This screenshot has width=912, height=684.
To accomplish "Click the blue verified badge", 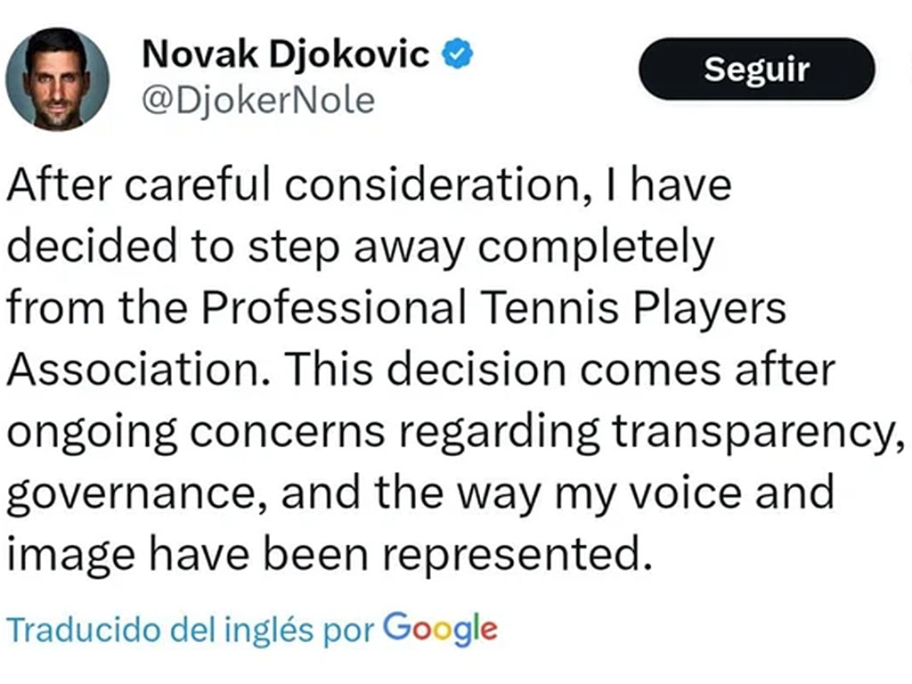I will (459, 55).
